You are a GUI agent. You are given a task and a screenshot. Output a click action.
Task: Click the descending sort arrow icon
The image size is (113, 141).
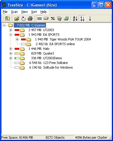(90, 18)
